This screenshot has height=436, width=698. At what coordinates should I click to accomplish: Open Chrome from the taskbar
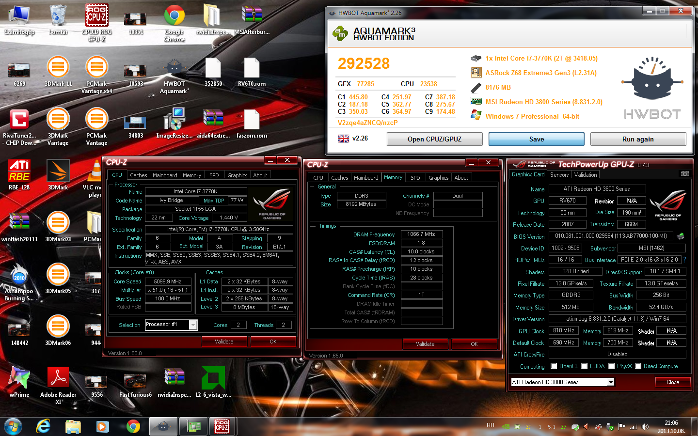coord(133,426)
